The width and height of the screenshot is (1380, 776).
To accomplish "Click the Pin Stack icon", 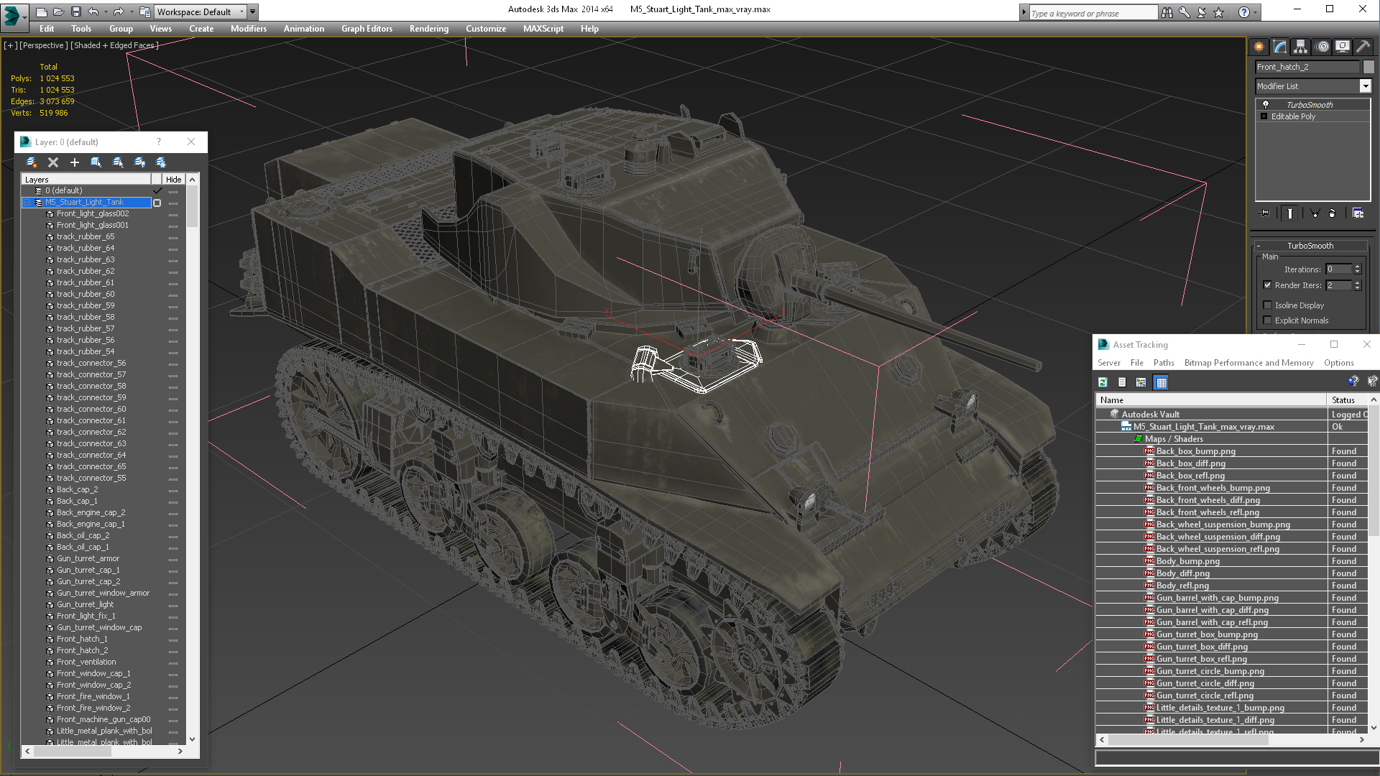I will click(x=1265, y=213).
